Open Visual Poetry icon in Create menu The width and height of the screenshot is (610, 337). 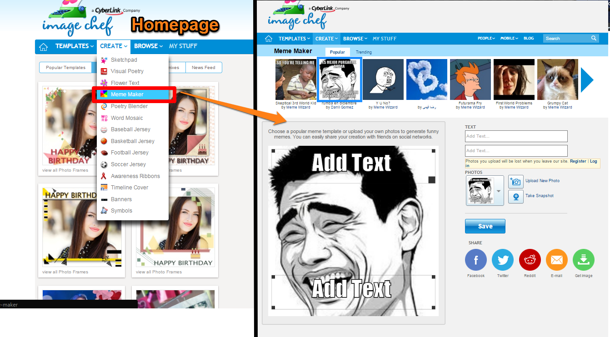(104, 71)
